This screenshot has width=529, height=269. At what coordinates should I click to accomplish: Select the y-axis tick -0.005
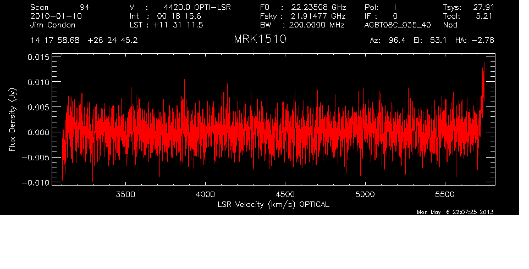36,158
